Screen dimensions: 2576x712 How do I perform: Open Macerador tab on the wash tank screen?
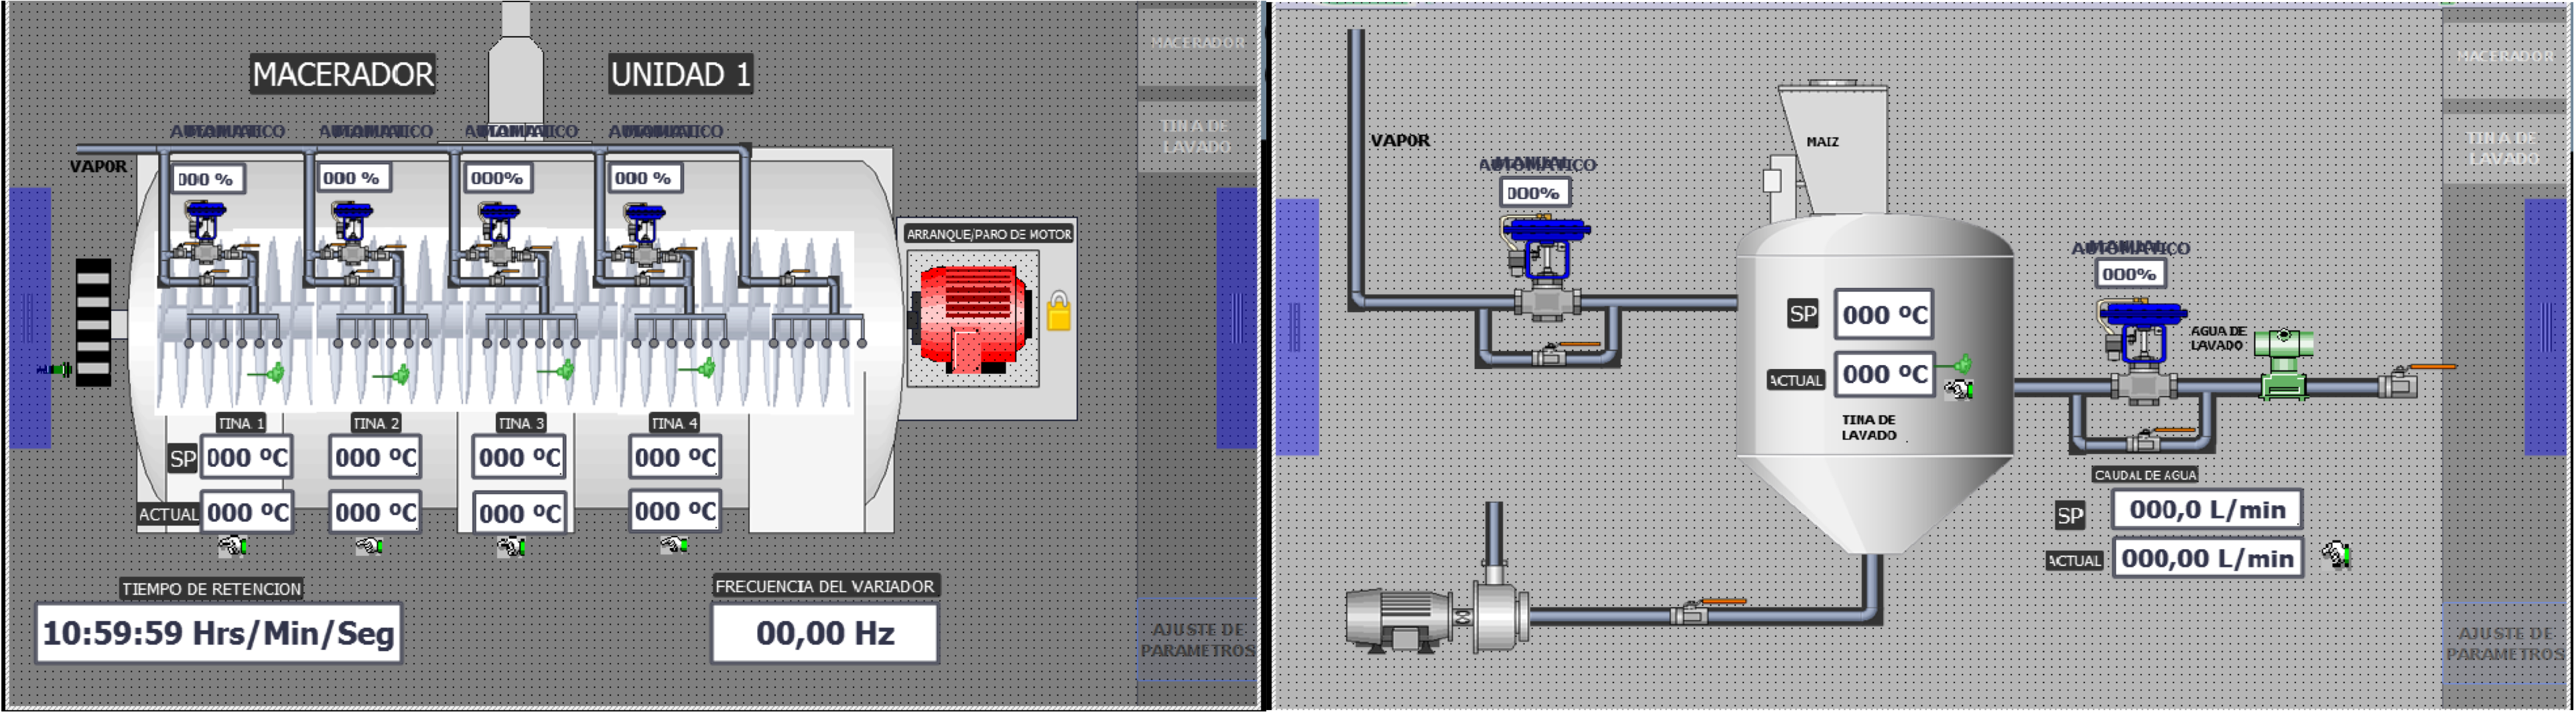[x=2505, y=55]
